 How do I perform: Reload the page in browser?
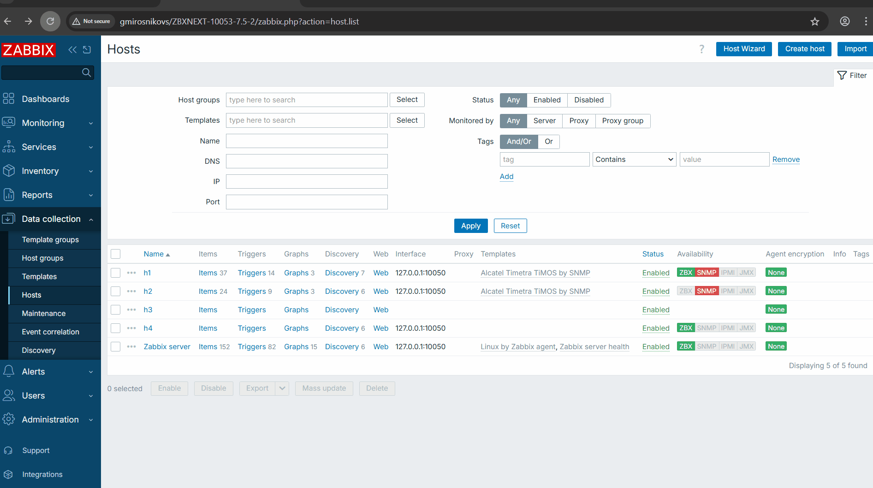50,22
